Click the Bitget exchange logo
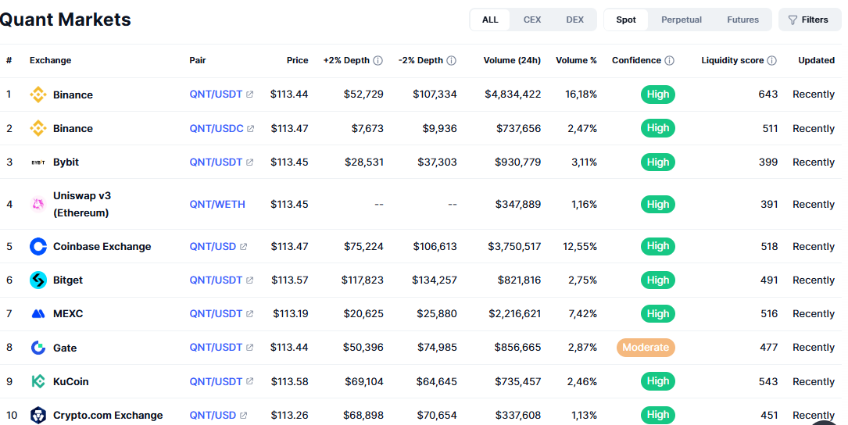 (x=38, y=280)
